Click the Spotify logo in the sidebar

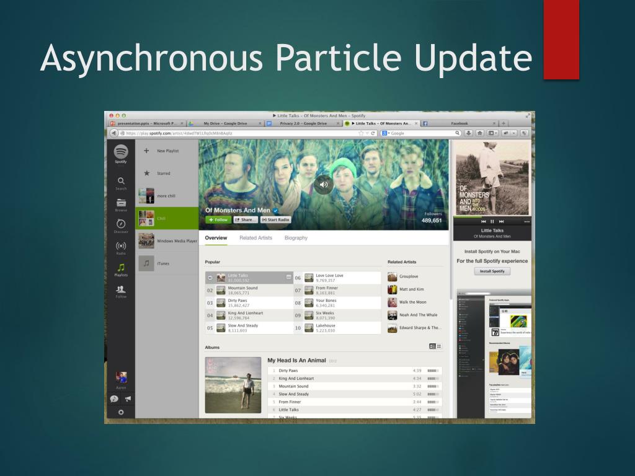point(121,152)
